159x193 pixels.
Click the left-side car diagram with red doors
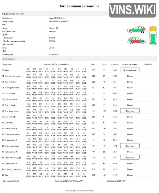point(137,41)
